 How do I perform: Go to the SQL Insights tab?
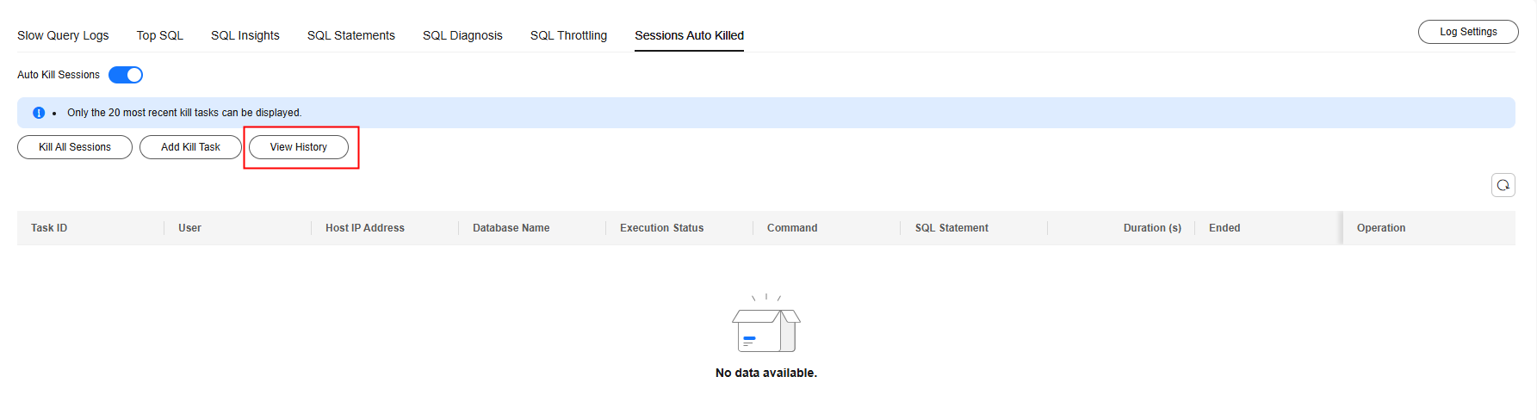(x=245, y=35)
